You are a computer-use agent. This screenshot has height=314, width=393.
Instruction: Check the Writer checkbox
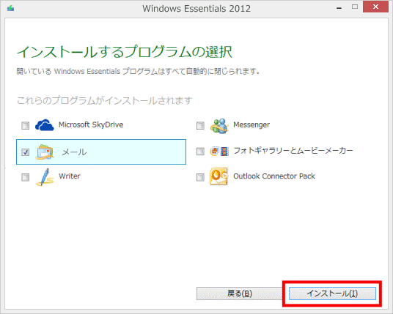pyautogui.click(x=26, y=177)
